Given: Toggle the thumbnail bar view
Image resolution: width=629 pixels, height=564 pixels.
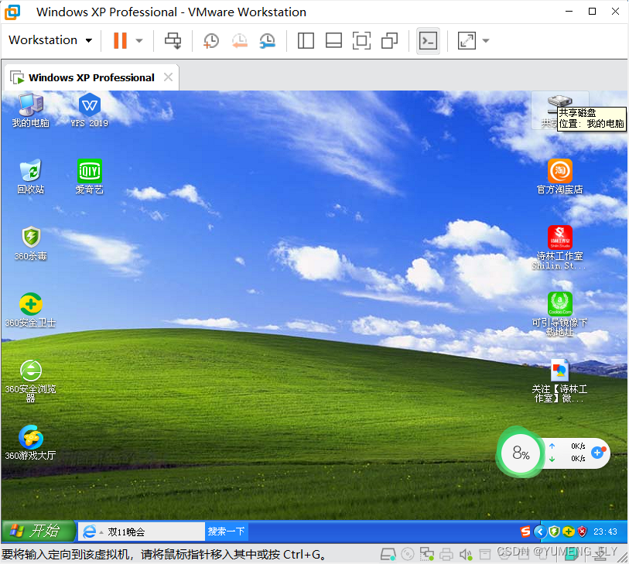Looking at the screenshot, I should (333, 40).
